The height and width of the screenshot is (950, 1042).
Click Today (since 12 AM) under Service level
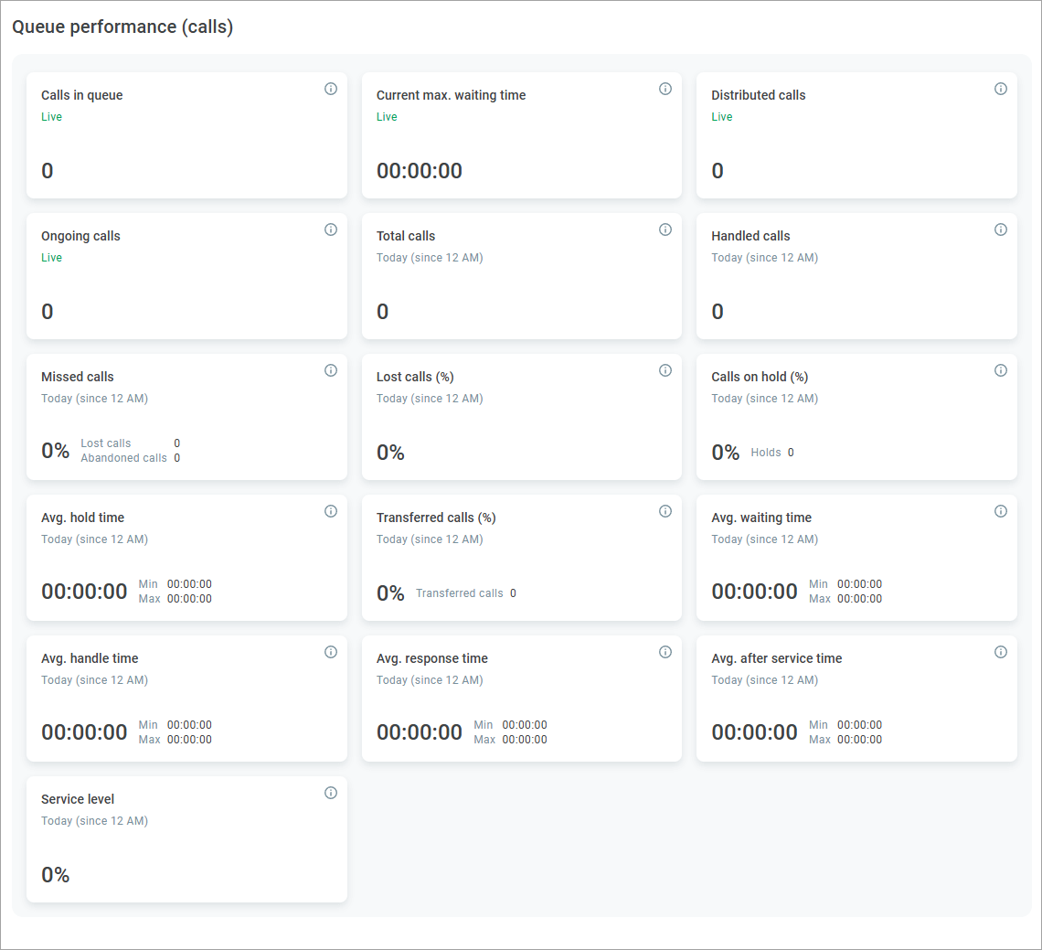point(94,821)
